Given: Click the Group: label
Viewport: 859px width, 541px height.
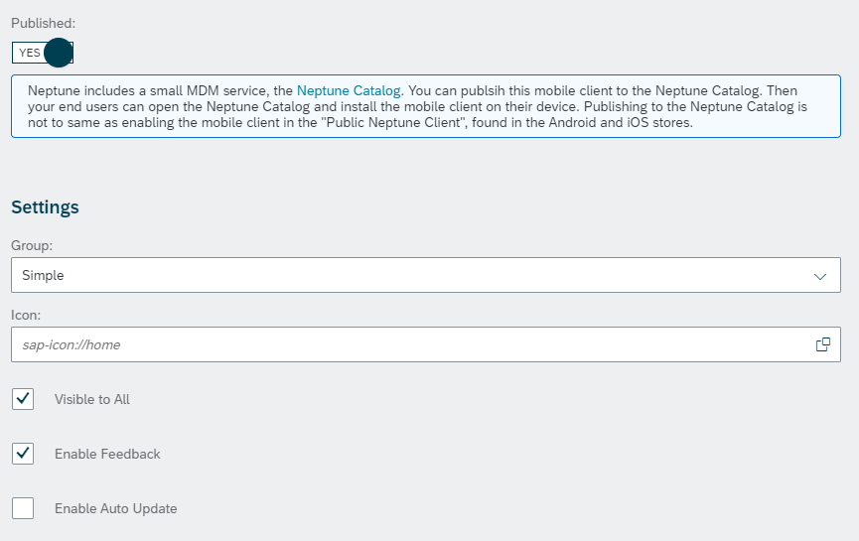Looking at the screenshot, I should pos(32,245).
